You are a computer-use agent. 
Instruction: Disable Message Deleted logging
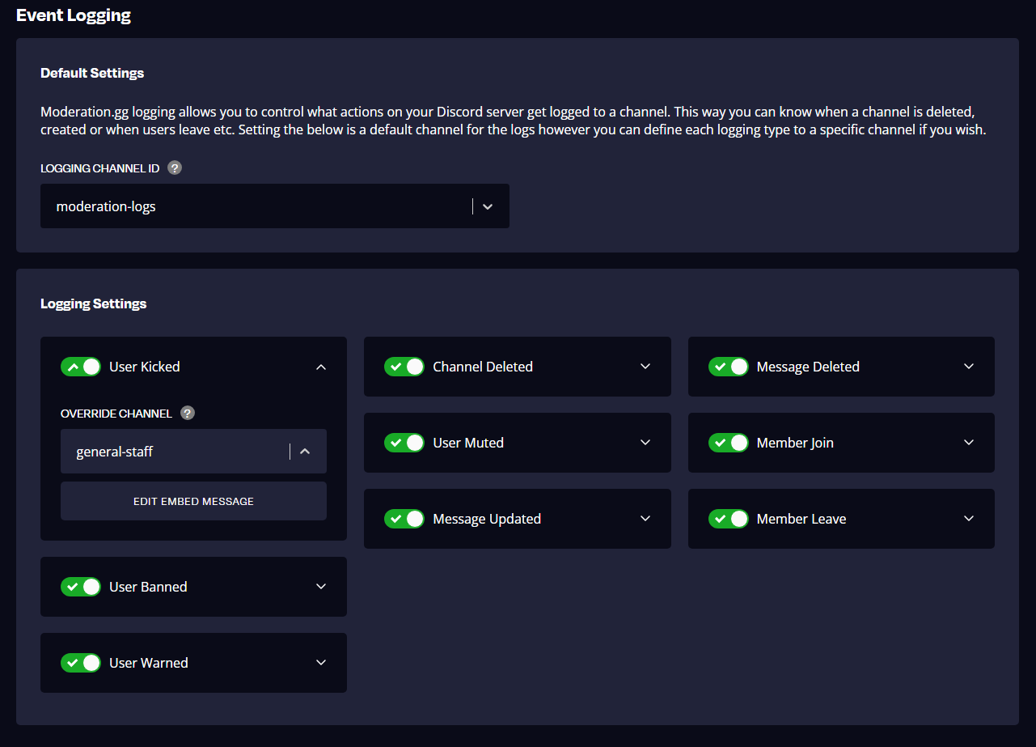pos(729,367)
